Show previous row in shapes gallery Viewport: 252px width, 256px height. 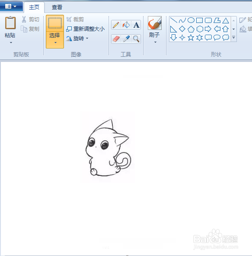click(233, 20)
